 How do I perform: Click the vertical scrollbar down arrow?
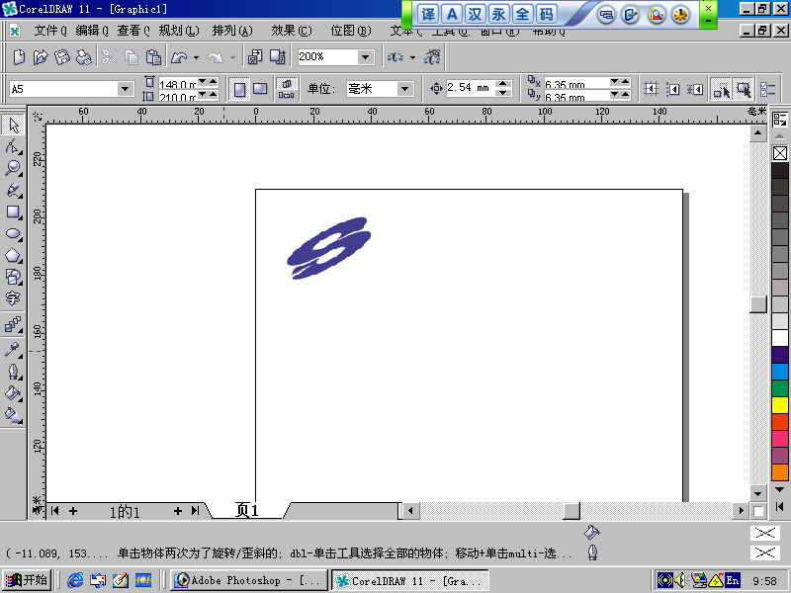click(x=758, y=492)
